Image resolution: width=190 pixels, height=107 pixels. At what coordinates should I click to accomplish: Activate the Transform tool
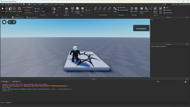pos(19,10)
